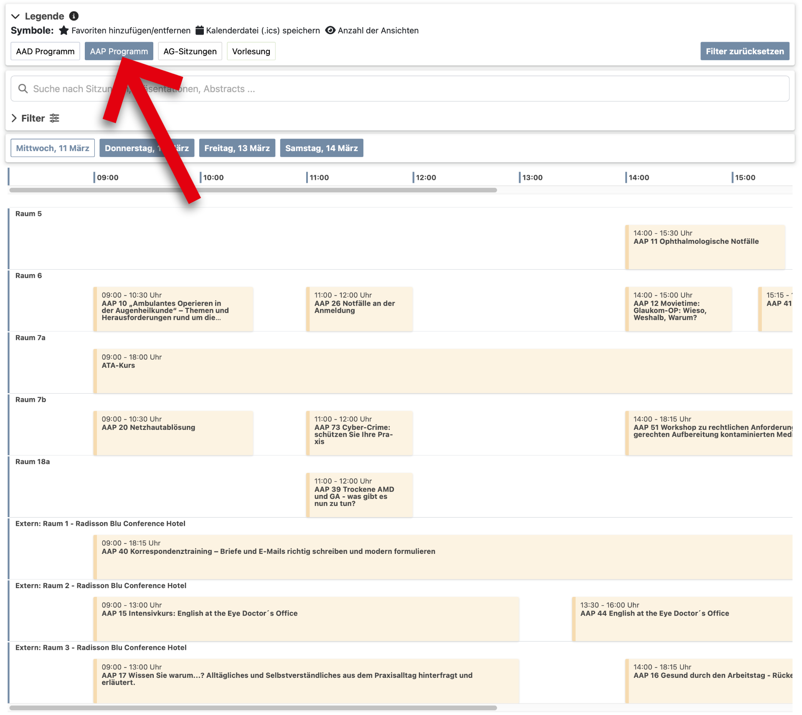This screenshot has width=802, height=715.
Task: Click the Legende info icon
Action: pos(74,16)
